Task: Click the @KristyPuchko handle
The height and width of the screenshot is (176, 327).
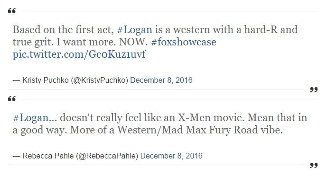Action: click(x=100, y=80)
